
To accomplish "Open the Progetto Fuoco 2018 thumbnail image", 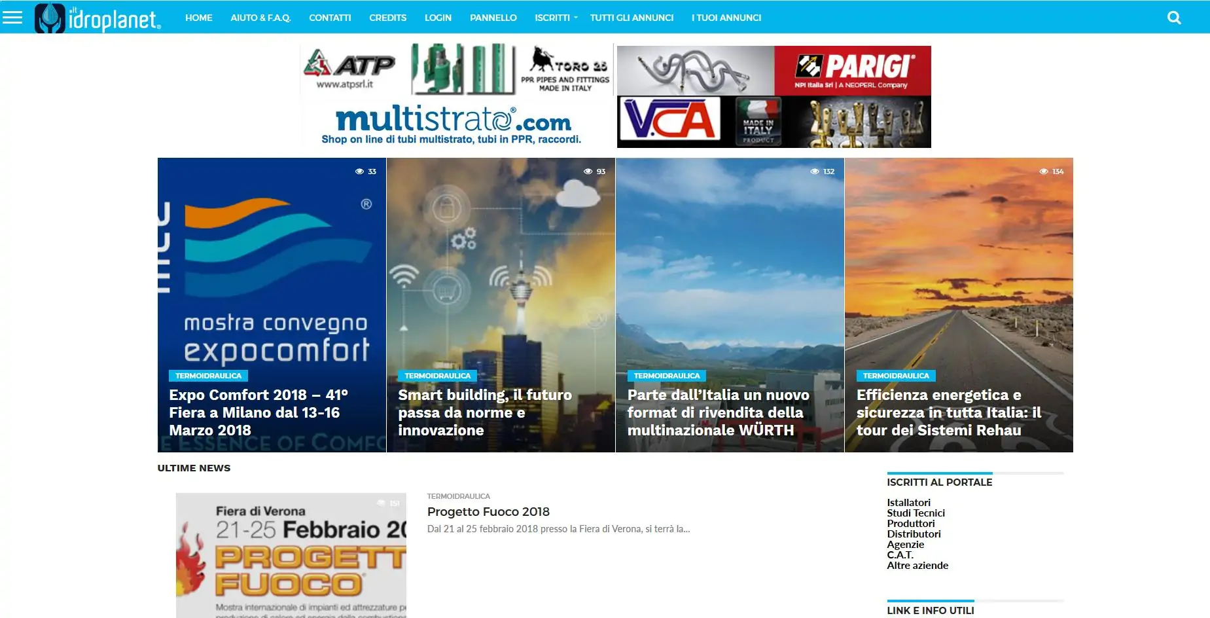I will 291,555.
